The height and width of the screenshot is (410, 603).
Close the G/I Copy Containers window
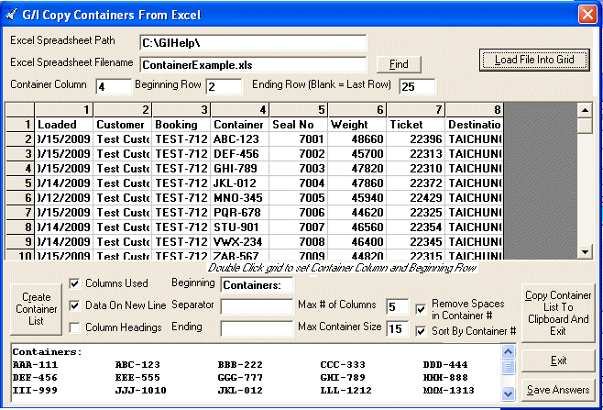tap(587, 14)
